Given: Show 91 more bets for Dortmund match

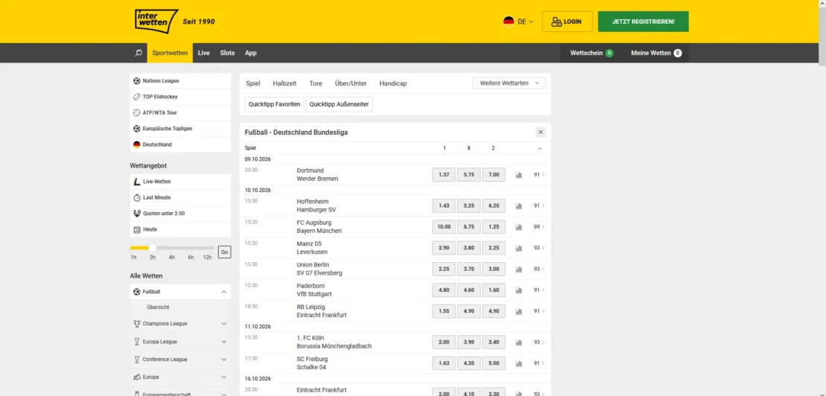Looking at the screenshot, I should coord(539,175).
